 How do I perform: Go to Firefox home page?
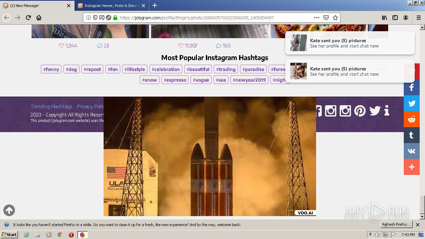(x=39, y=18)
